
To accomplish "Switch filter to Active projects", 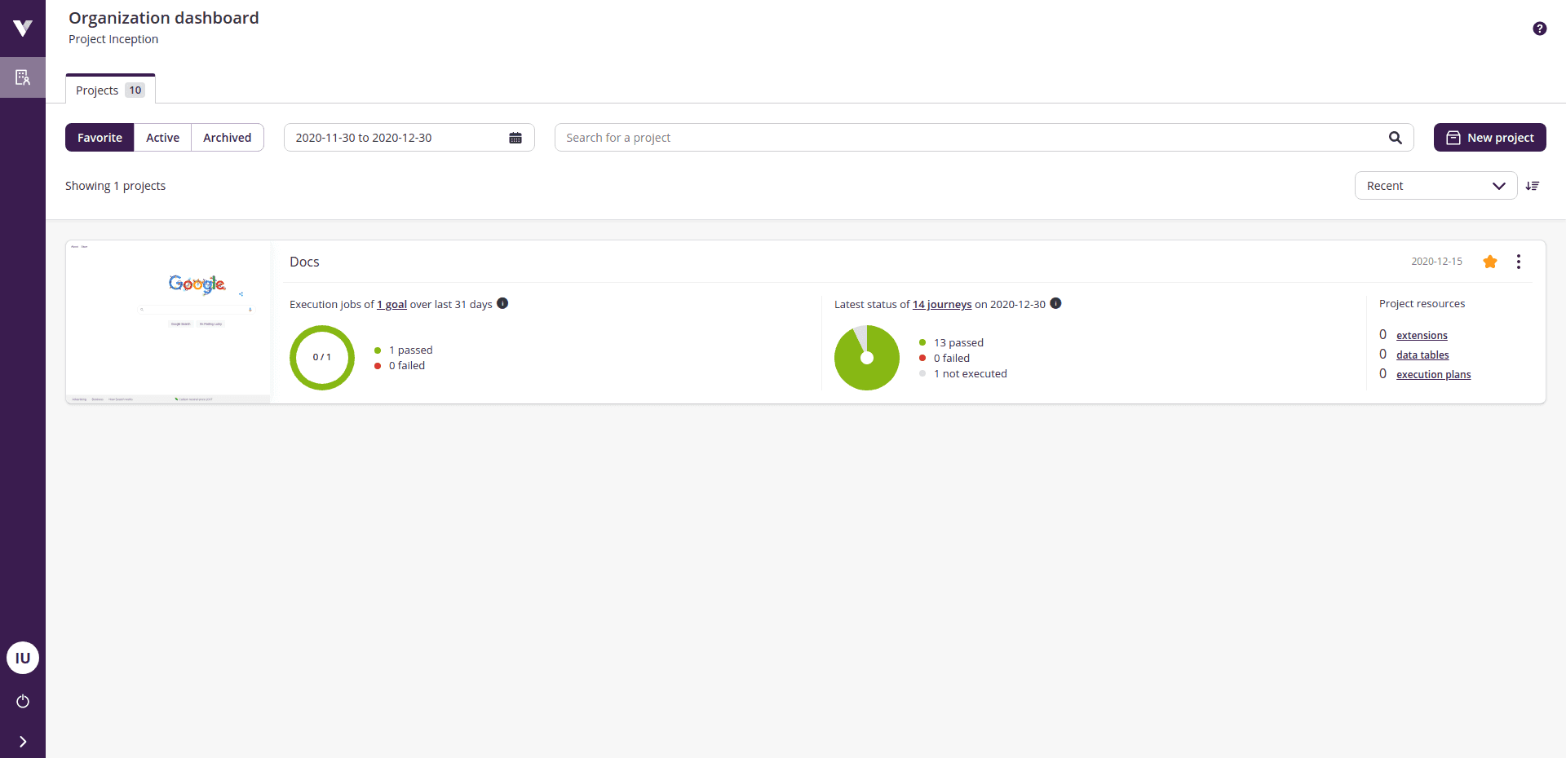I will tap(162, 137).
